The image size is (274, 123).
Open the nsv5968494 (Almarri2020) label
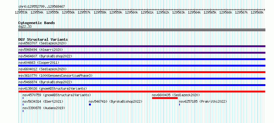pyautogui.click(x=41, y=50)
